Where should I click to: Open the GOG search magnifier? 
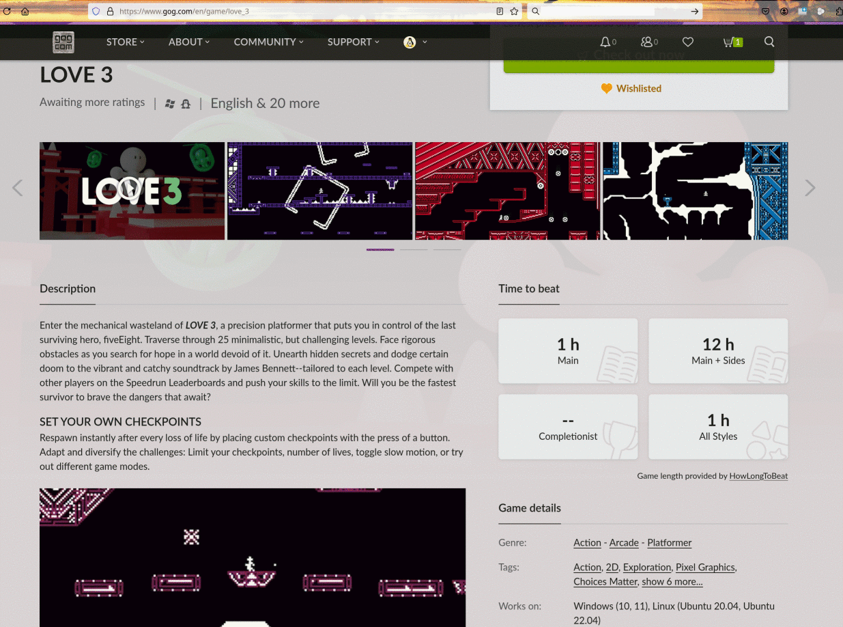click(769, 42)
